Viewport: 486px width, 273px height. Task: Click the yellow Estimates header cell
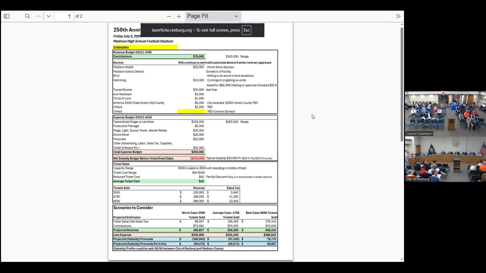pos(145,47)
